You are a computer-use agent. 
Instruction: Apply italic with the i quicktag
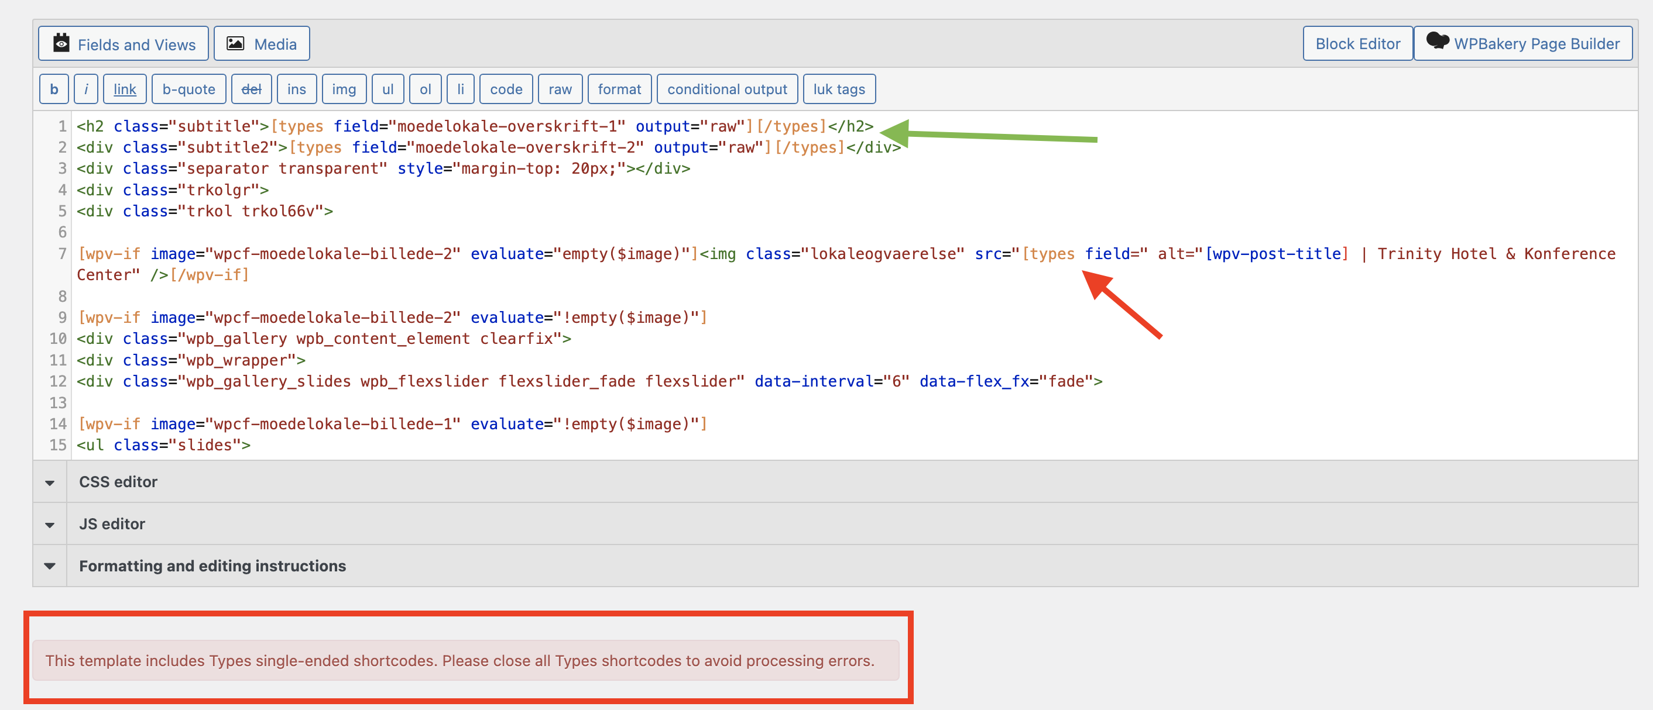tap(86, 89)
